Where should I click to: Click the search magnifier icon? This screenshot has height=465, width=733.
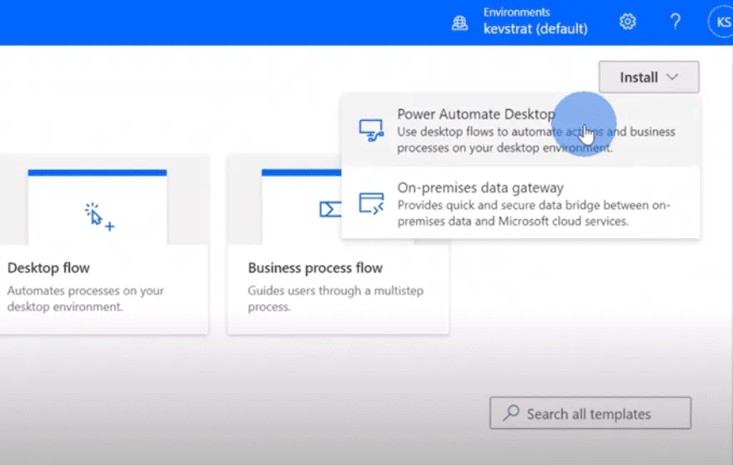tap(511, 413)
